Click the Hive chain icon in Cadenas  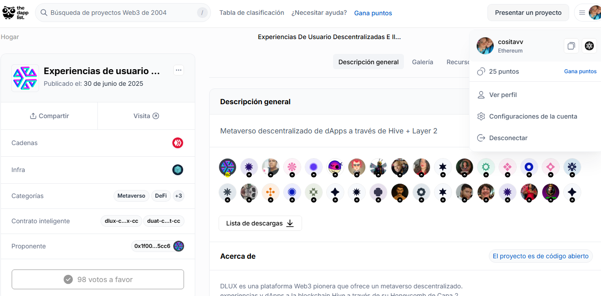click(178, 143)
